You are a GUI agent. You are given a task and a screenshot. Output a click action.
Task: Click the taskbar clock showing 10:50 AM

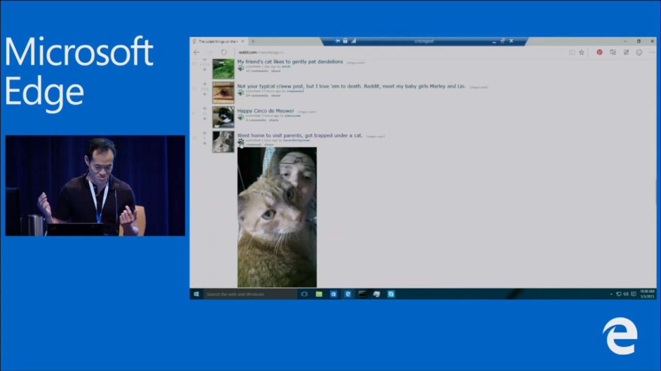647,294
